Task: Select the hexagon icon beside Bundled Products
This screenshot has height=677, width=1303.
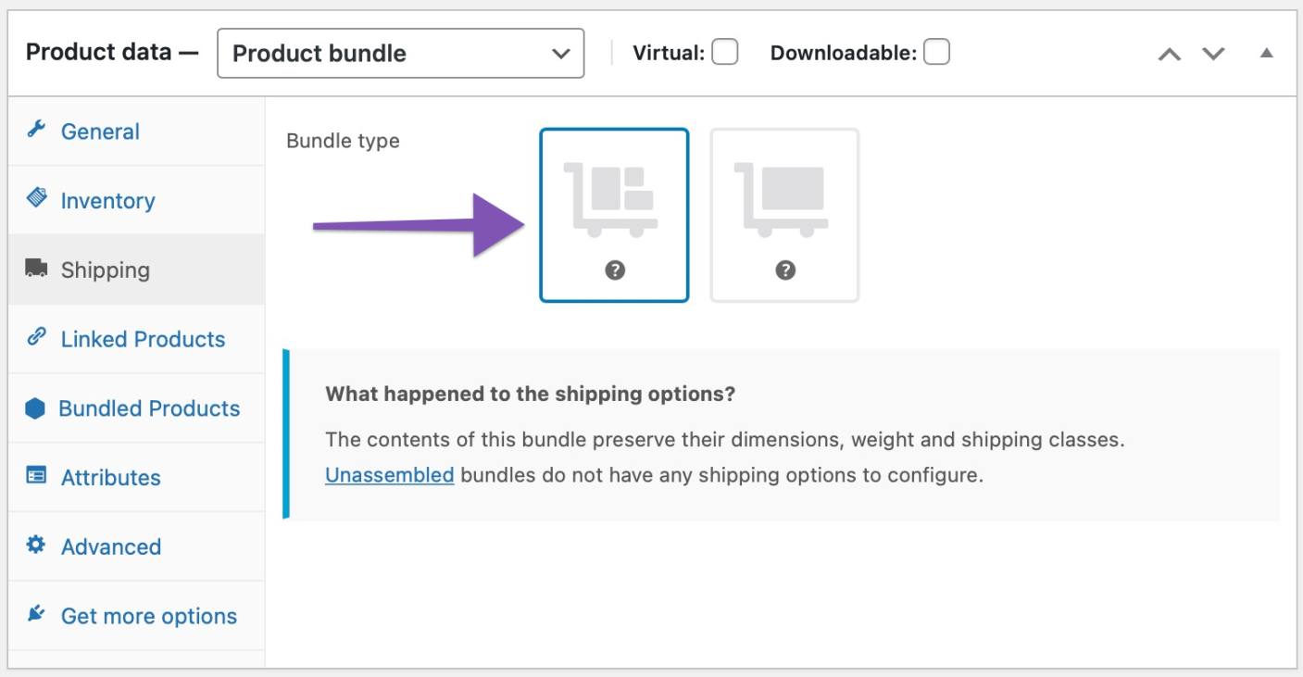Action: 35,408
